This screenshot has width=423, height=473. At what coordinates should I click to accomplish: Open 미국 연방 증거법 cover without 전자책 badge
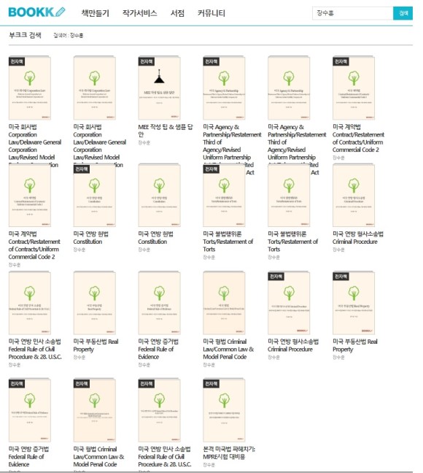160,303
